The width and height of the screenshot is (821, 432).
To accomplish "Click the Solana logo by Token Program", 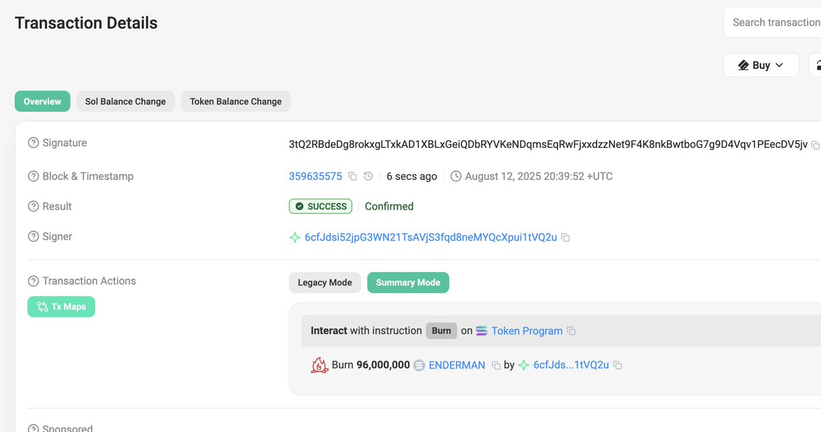I will click(x=482, y=331).
